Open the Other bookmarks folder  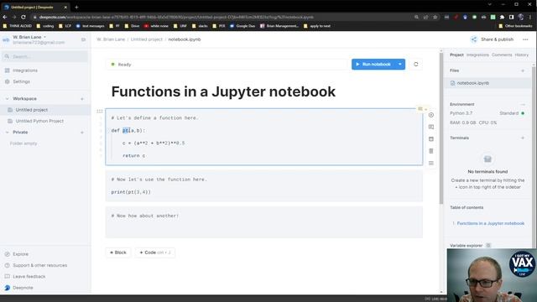click(515, 26)
